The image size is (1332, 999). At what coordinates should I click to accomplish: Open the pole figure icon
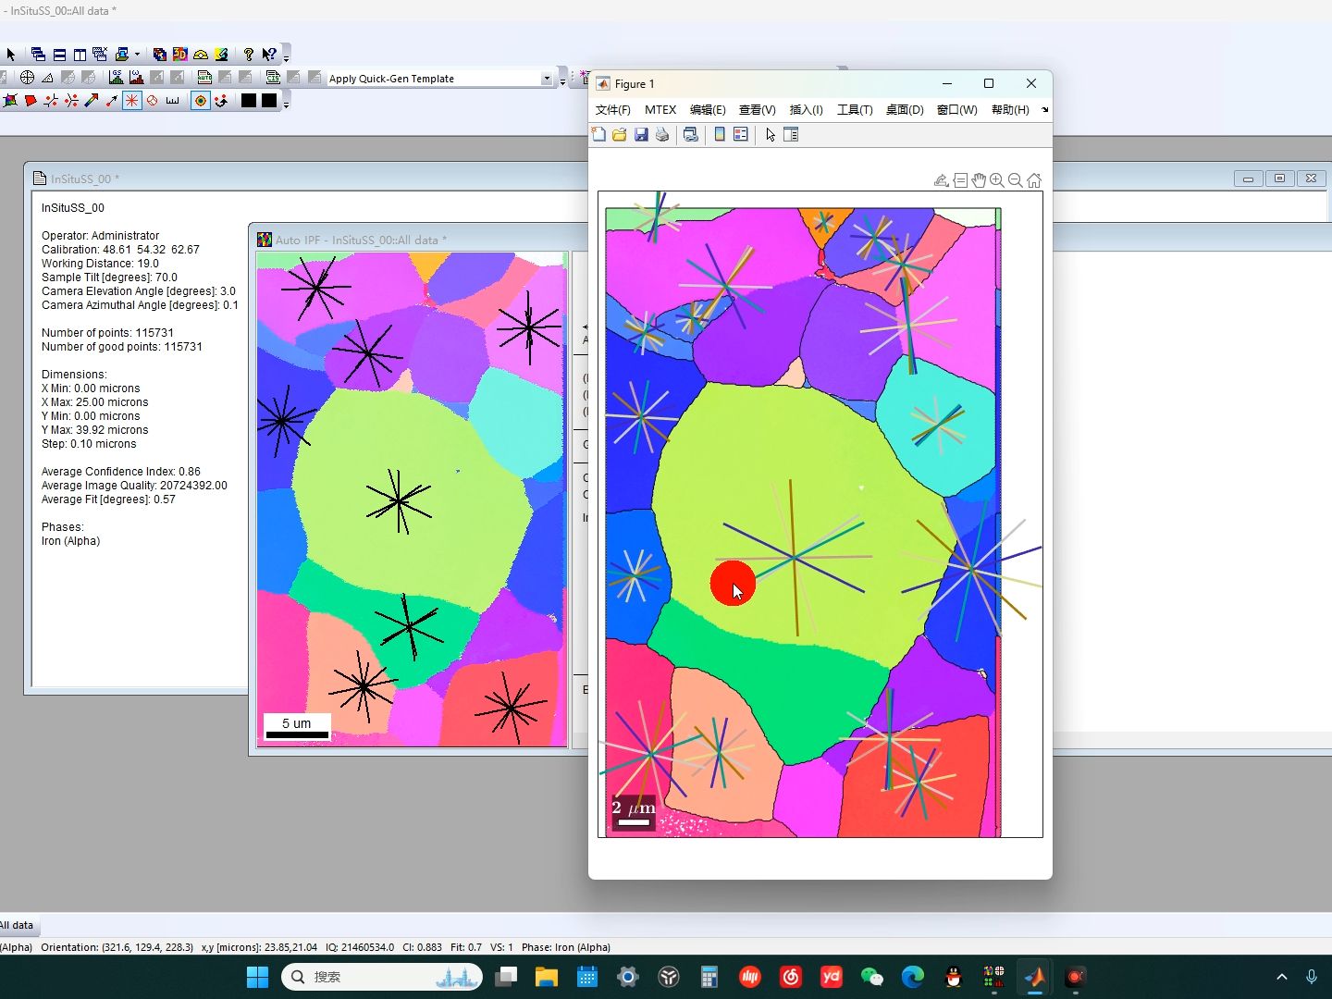27,78
